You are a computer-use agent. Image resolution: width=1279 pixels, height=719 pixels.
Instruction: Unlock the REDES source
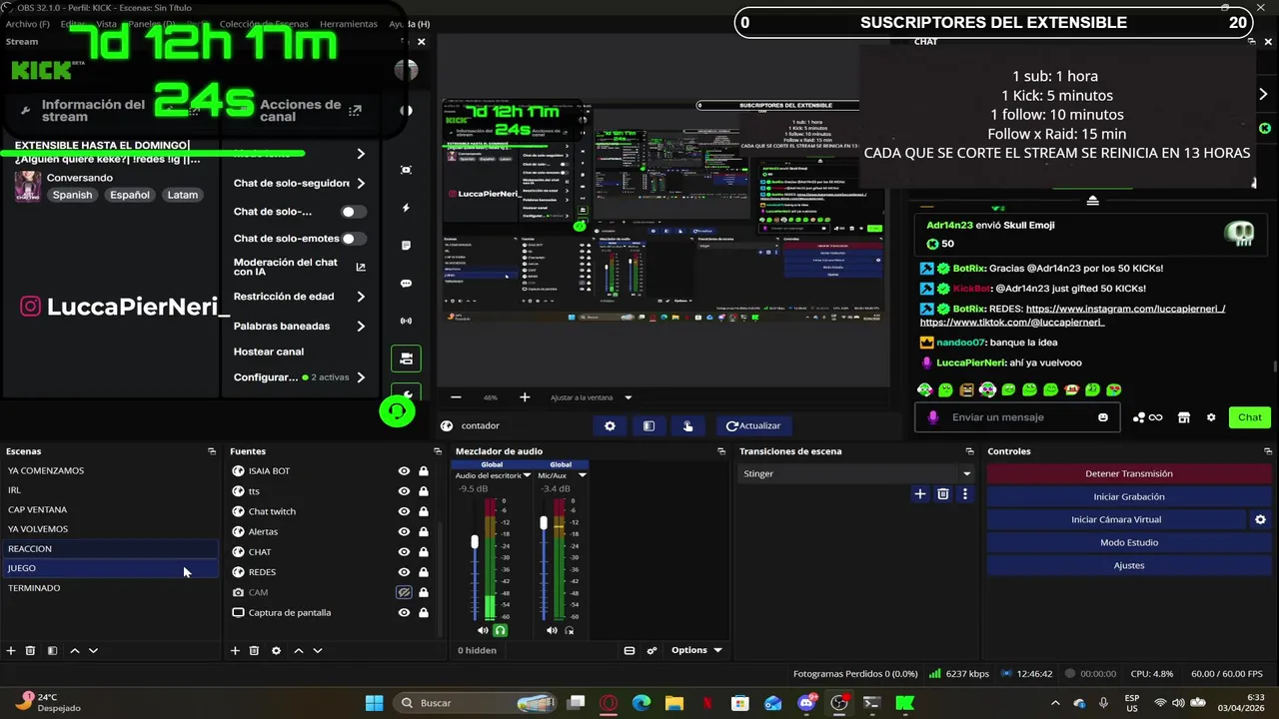point(424,572)
